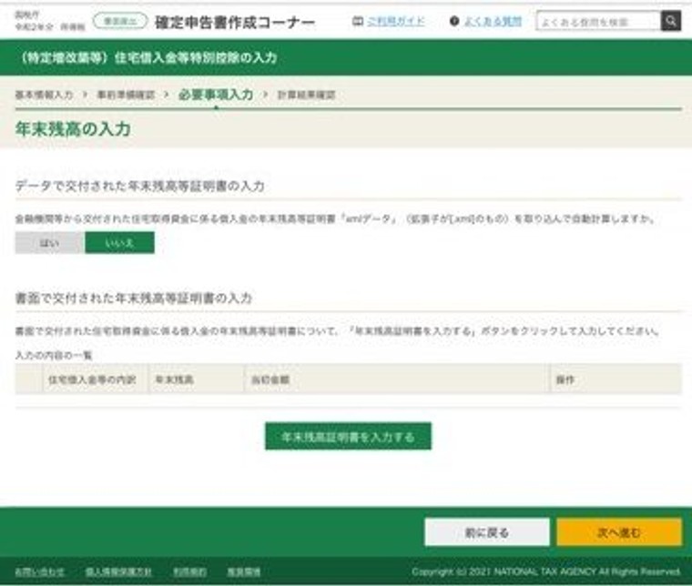The image size is (692, 586).
Task: Click 年末残高証明書を入力する button
Action: (348, 437)
